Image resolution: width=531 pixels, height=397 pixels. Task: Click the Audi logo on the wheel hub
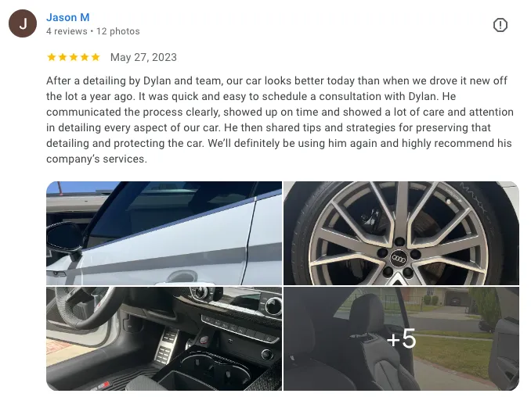tap(399, 259)
